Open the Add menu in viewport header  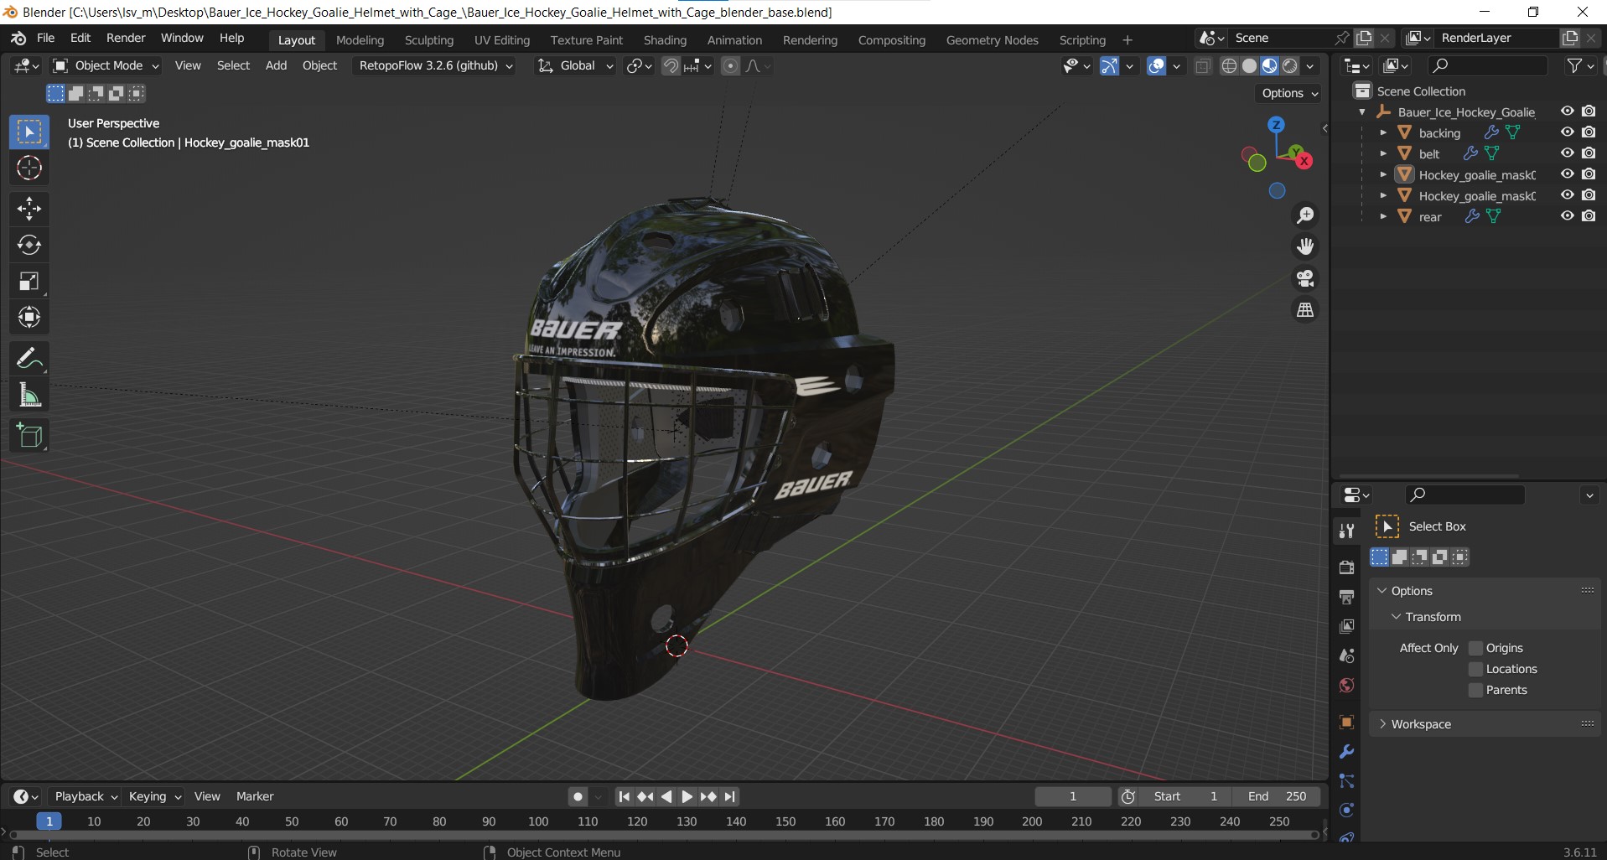276,66
